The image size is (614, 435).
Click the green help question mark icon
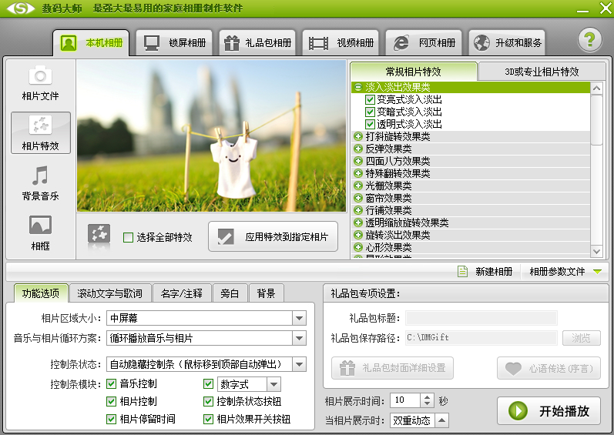589,40
